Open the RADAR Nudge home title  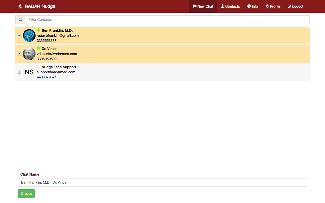(40, 6)
